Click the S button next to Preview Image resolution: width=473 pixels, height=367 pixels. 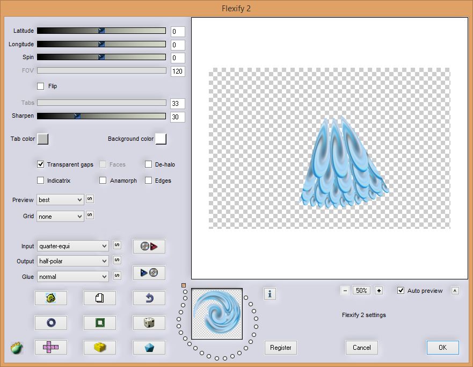pos(90,199)
